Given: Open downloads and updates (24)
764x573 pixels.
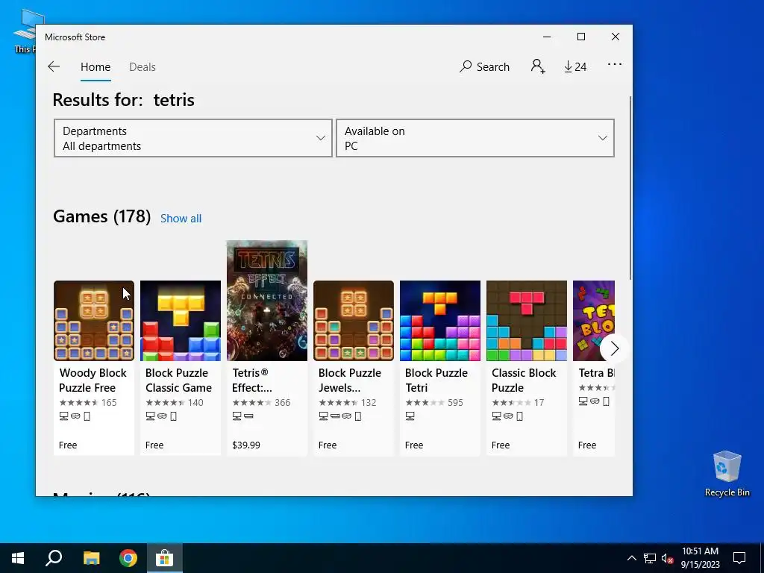Looking at the screenshot, I should tap(575, 66).
